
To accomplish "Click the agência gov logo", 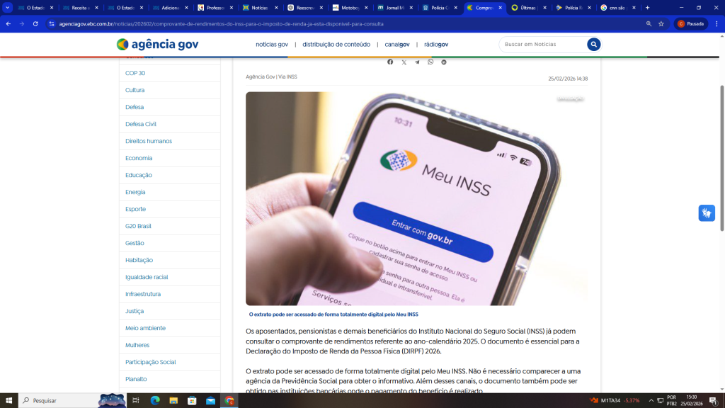I will 157,45.
